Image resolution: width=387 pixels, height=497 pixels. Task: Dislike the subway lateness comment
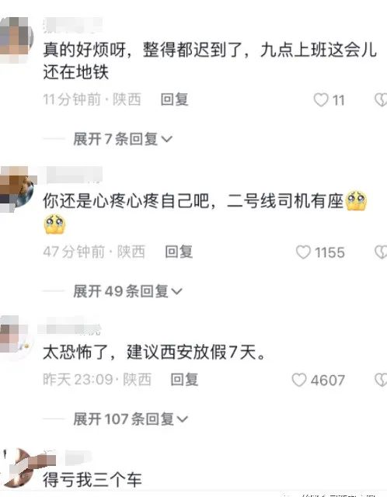[381, 100]
